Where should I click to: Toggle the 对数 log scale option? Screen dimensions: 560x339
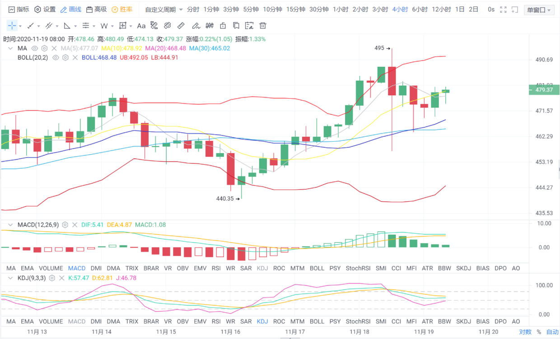(525, 332)
